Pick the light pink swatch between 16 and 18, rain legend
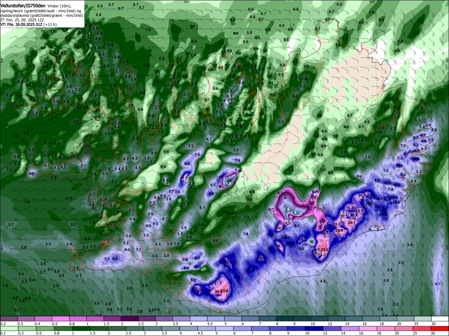This screenshot has width=449, height=336. (x=368, y=329)
